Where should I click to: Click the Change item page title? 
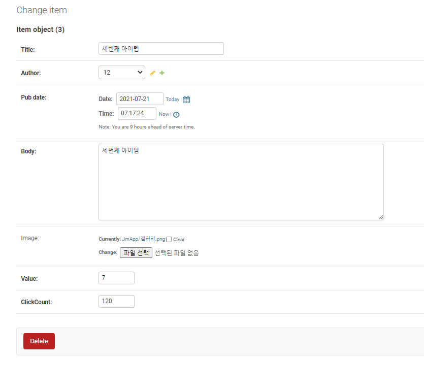tap(42, 10)
